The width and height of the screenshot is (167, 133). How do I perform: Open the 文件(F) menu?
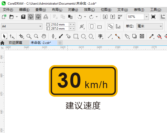pyautogui.click(x=8, y=10)
